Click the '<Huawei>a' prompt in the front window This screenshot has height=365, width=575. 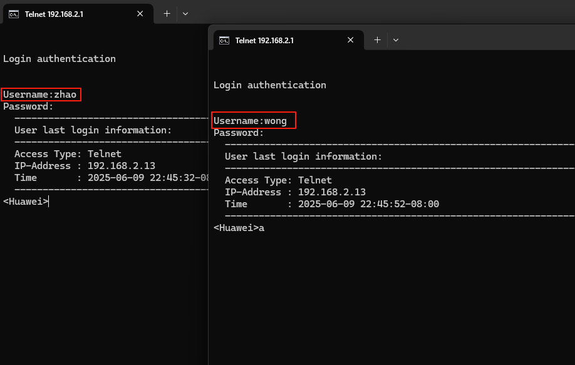[239, 228]
